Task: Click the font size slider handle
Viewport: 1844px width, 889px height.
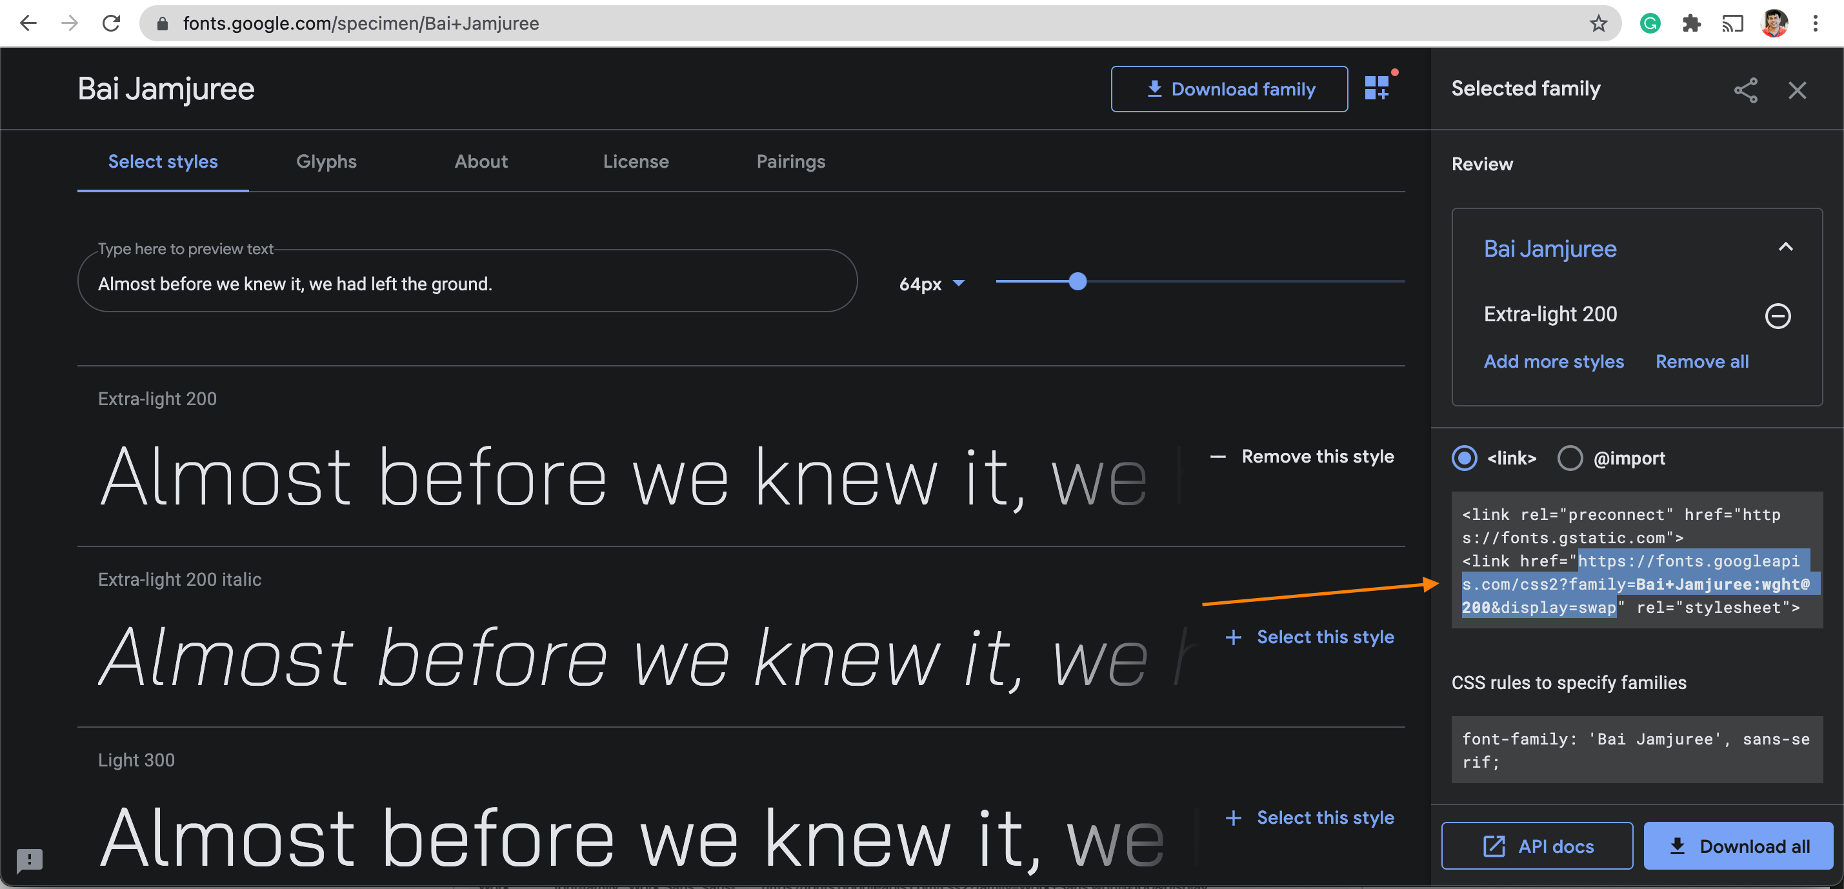Action: 1077,282
